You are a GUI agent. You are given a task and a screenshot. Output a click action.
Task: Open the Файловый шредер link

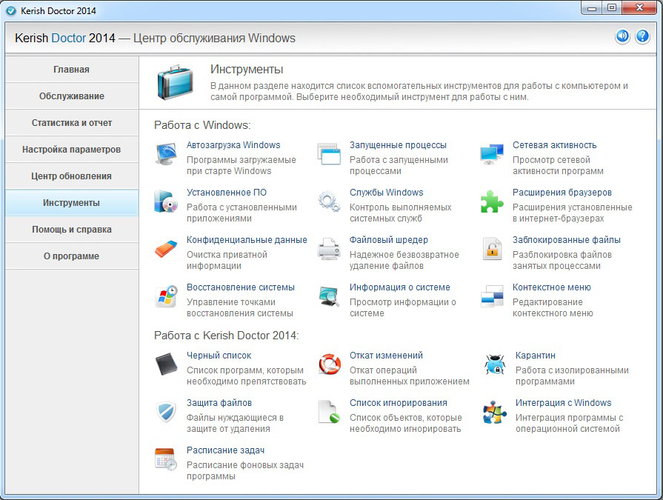pos(389,240)
